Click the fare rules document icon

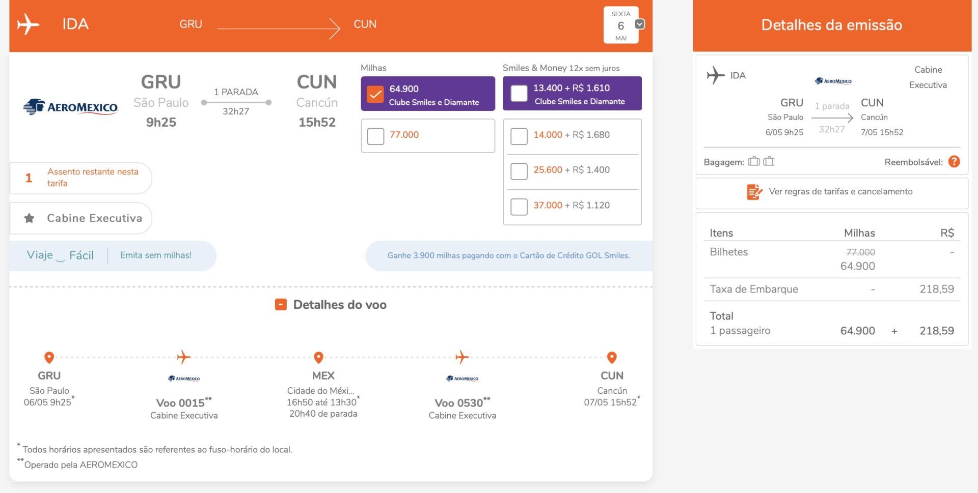coord(754,192)
